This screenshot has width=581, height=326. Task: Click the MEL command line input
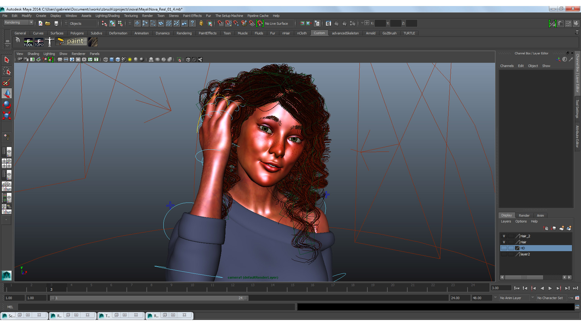[156, 307]
